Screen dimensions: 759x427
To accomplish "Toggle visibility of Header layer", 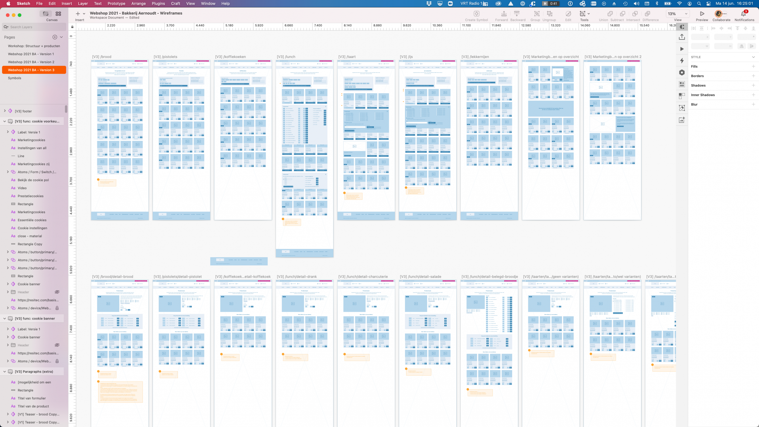I will point(57,292).
